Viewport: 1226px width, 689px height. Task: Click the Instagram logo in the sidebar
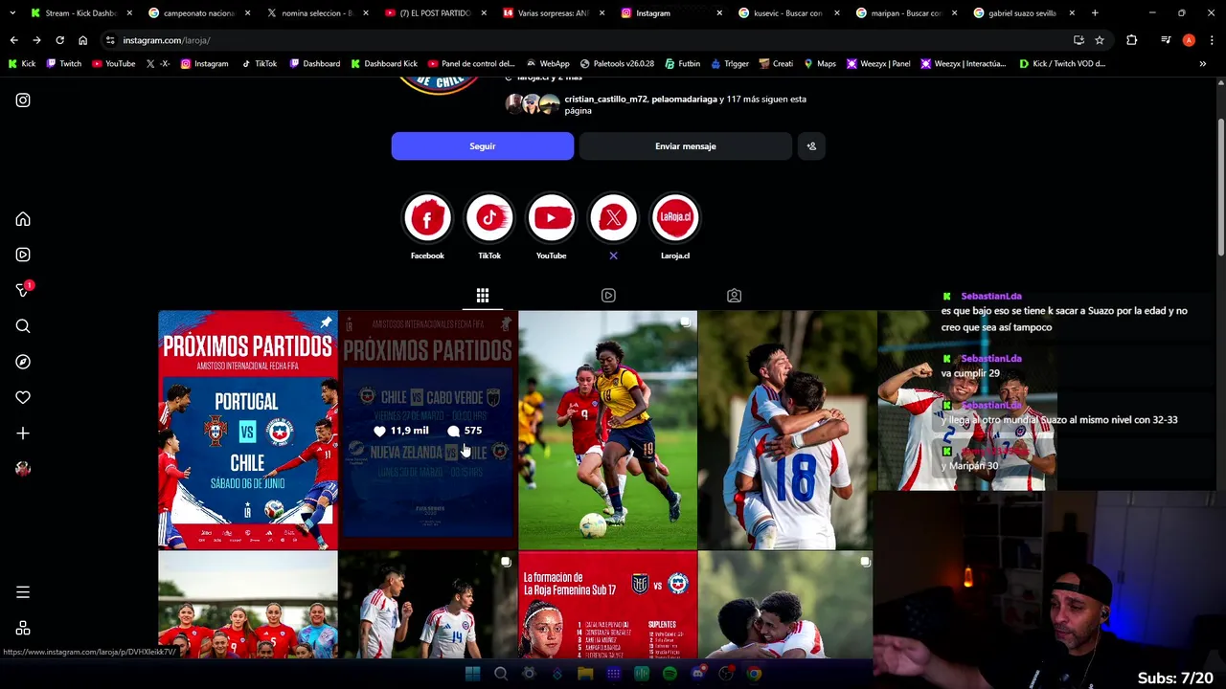23,100
